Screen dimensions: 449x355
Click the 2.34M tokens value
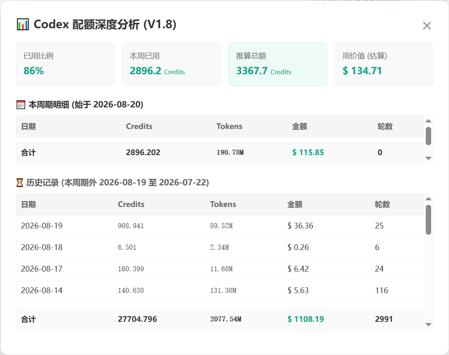click(x=220, y=247)
